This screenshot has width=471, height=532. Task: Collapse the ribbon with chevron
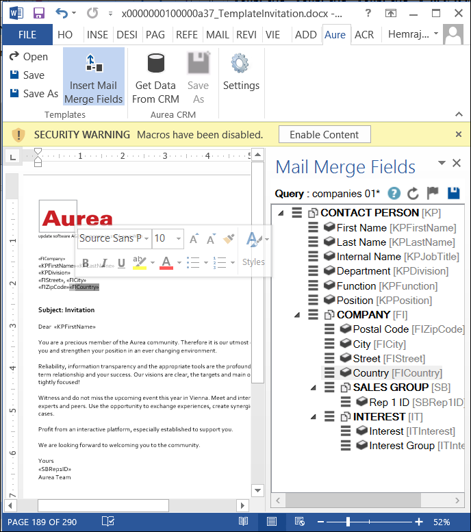coord(459,114)
